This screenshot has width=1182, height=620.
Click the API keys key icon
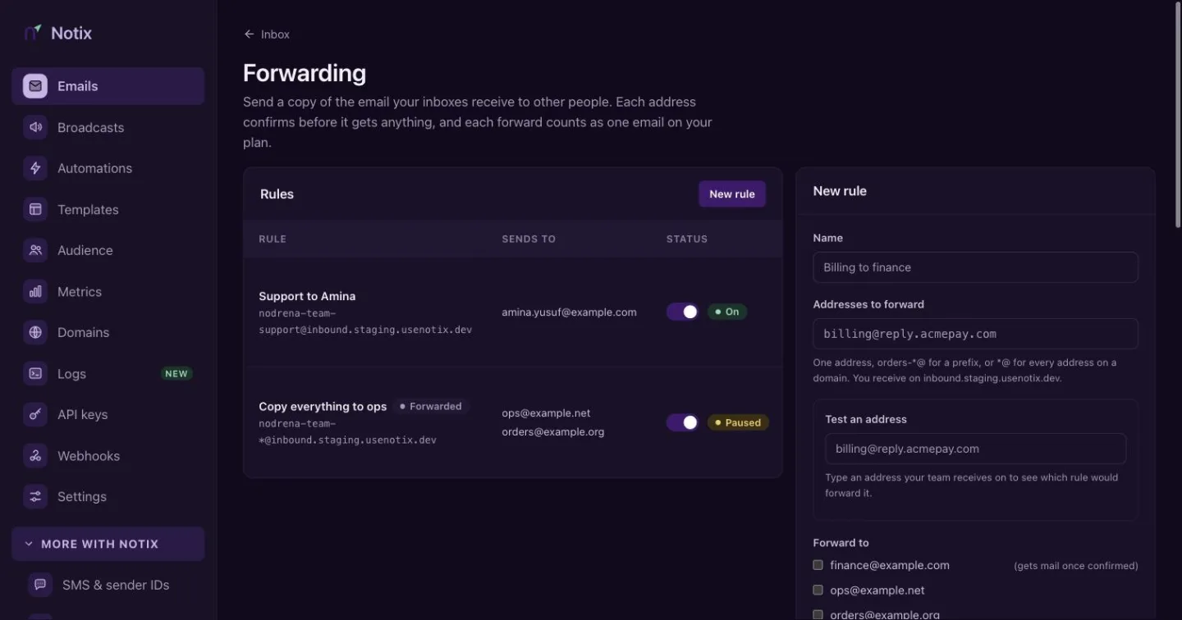pos(35,414)
